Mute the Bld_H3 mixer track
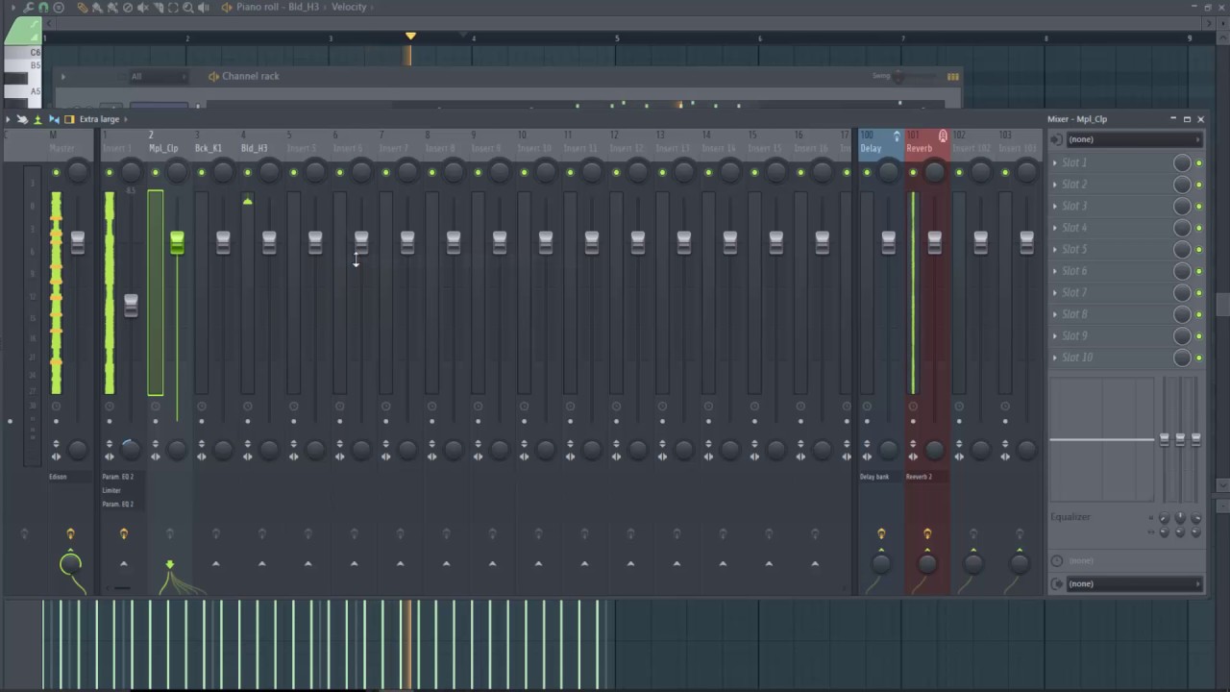This screenshot has height=692, width=1230. [248, 173]
